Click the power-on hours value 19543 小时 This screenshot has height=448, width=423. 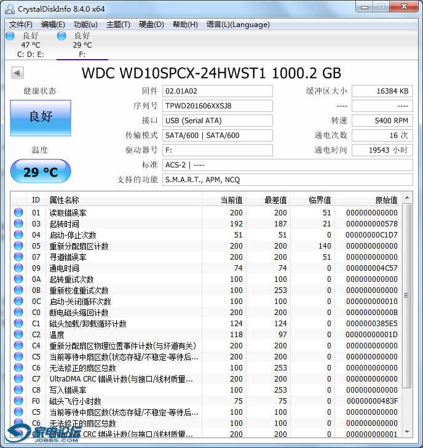tap(382, 150)
